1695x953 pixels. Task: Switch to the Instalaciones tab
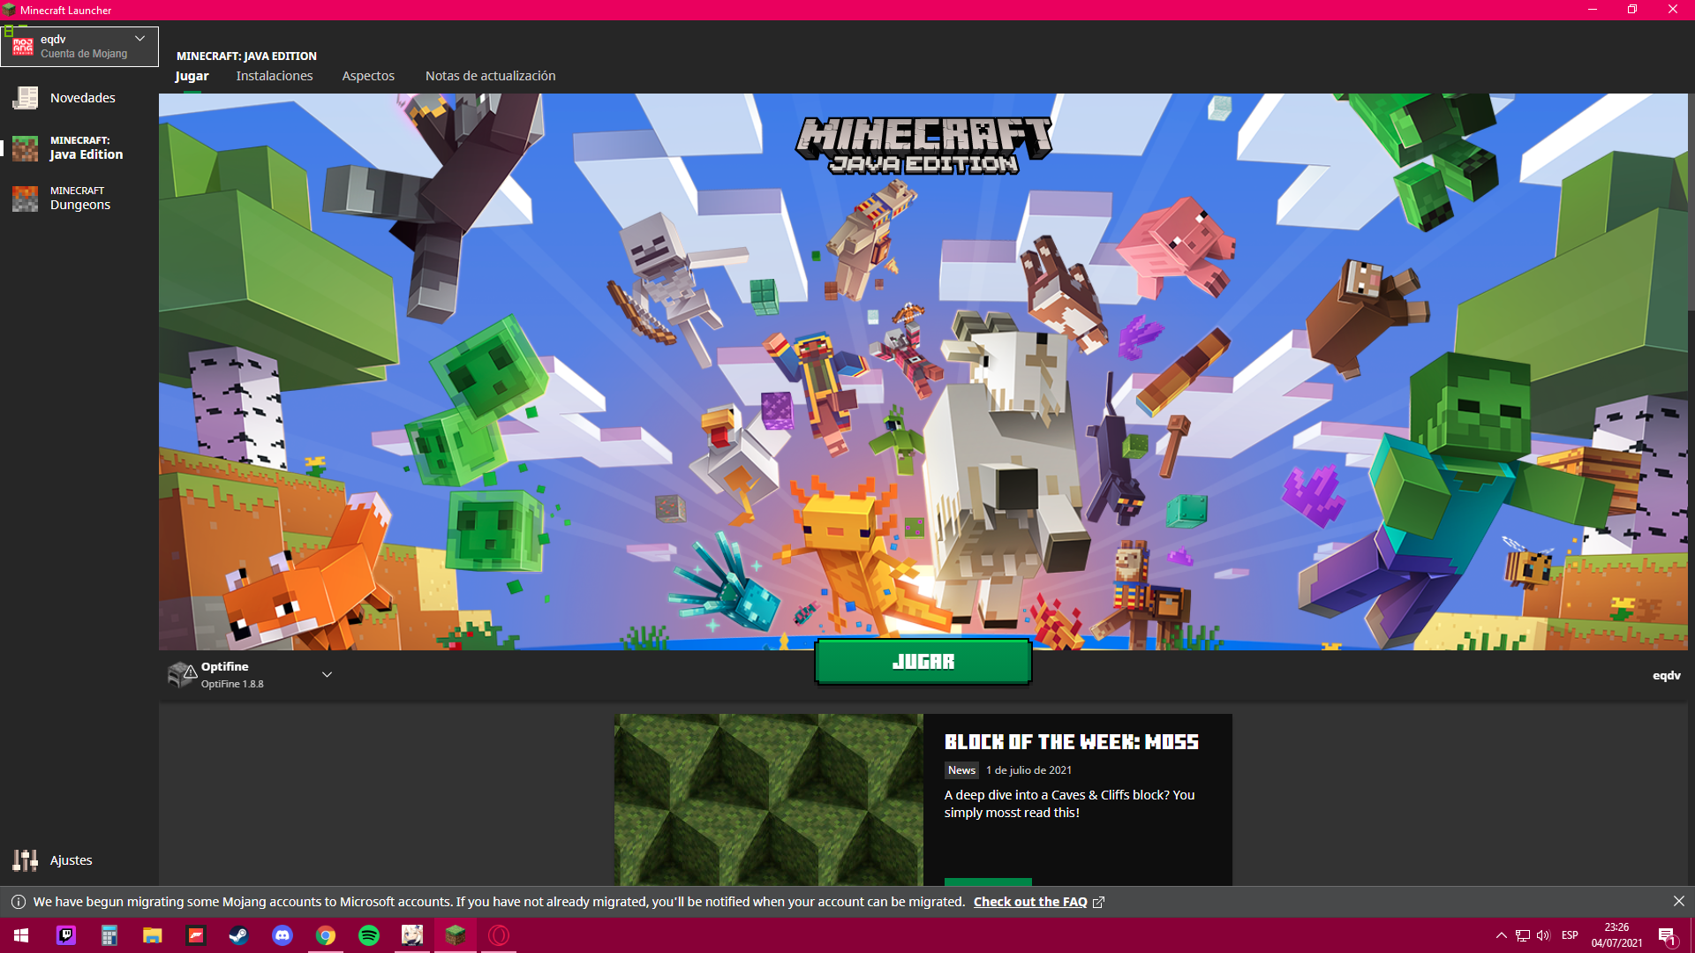pyautogui.click(x=275, y=76)
